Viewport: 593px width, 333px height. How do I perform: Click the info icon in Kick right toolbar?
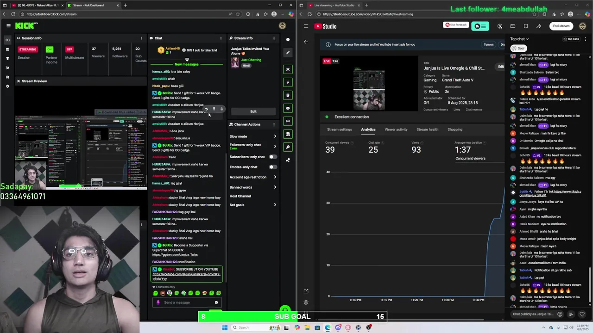coord(288,40)
